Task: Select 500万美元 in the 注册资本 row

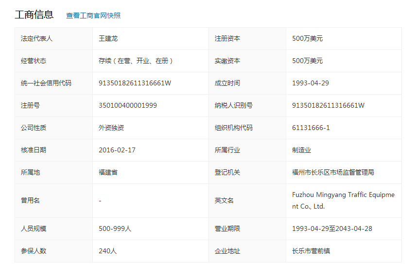Action: (x=308, y=39)
